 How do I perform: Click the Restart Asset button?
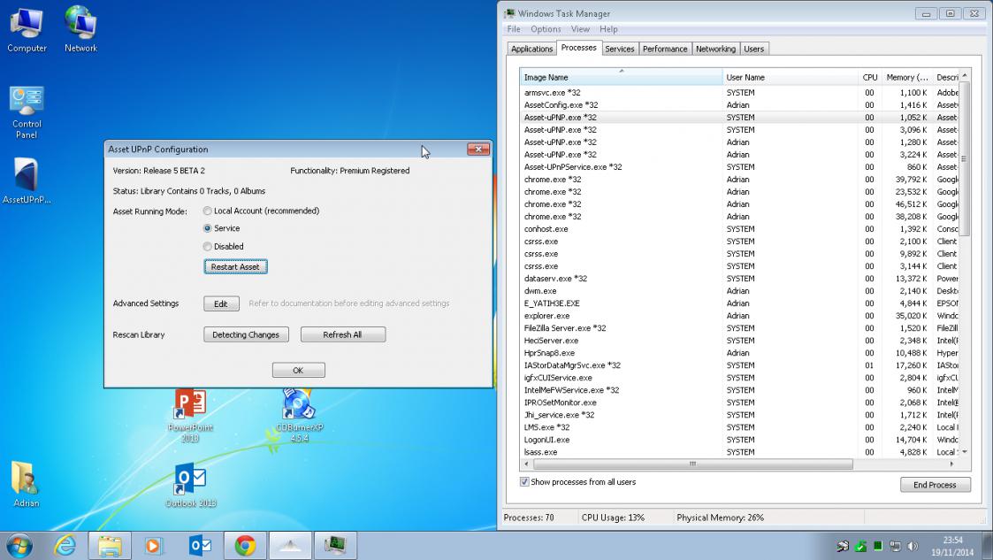pyautogui.click(x=235, y=266)
